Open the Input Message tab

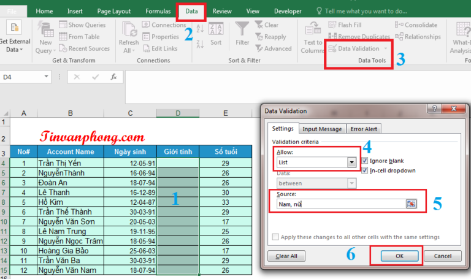322,129
